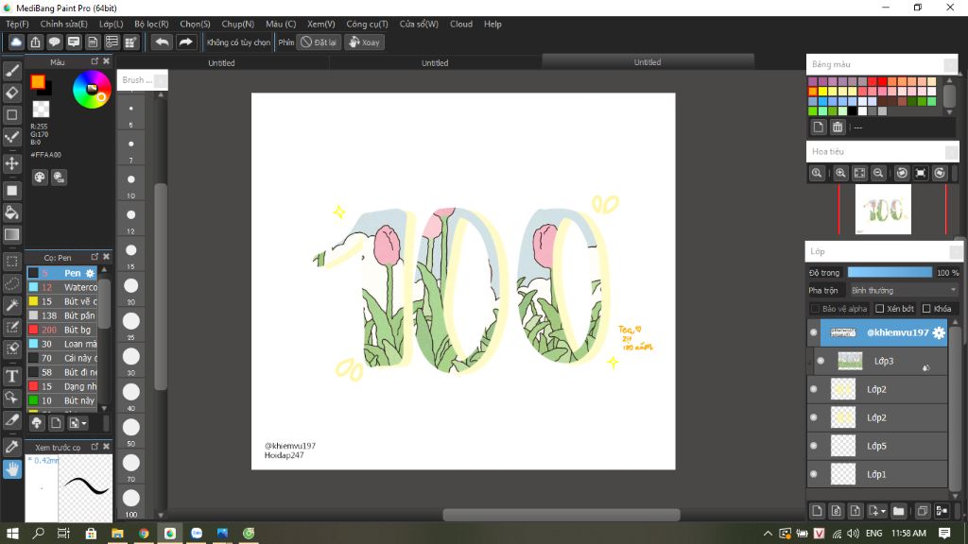Toggle visibility of layer Lớp1
968x544 pixels.
pyautogui.click(x=814, y=474)
